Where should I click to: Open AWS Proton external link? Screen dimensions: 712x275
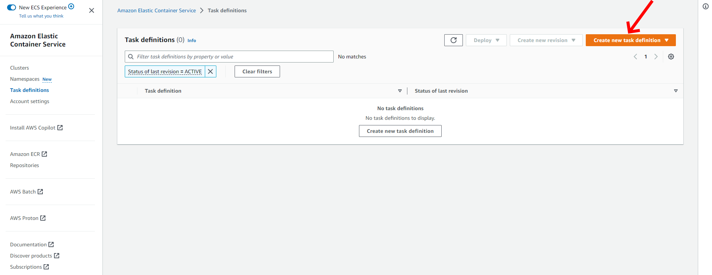[x=28, y=218]
